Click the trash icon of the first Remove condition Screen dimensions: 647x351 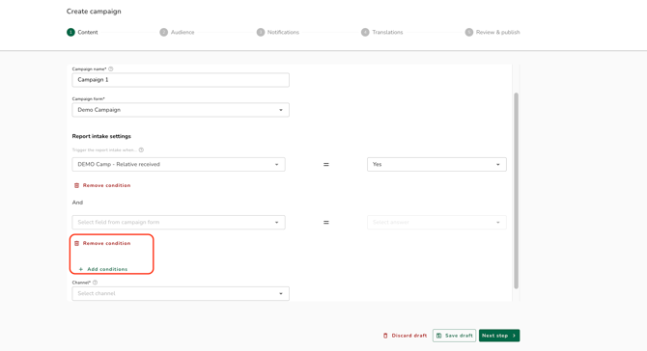pos(76,185)
